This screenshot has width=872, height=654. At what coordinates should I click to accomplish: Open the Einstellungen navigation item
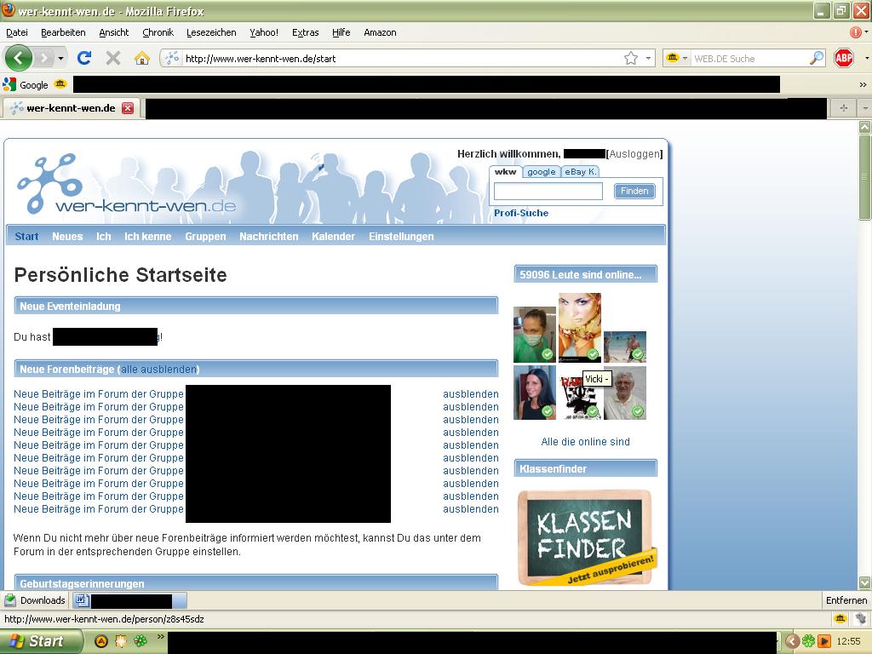coord(401,237)
